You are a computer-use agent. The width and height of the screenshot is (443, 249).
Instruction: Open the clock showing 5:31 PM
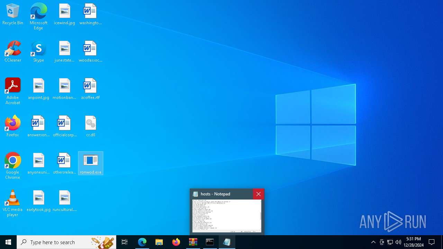point(414,242)
